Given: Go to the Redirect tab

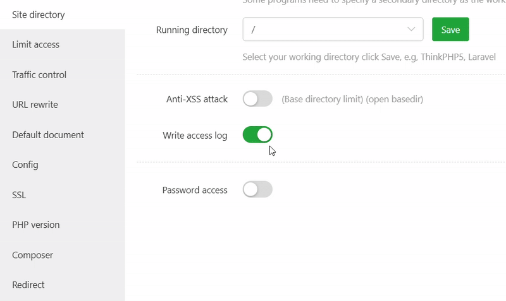Looking at the screenshot, I should (28, 285).
